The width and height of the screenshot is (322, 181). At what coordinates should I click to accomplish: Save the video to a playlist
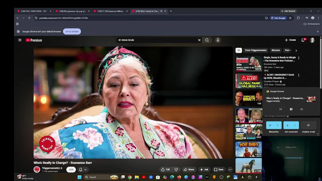click(x=219, y=169)
